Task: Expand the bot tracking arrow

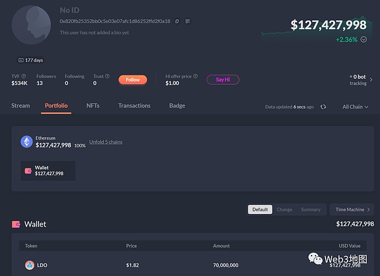Action: point(370,79)
